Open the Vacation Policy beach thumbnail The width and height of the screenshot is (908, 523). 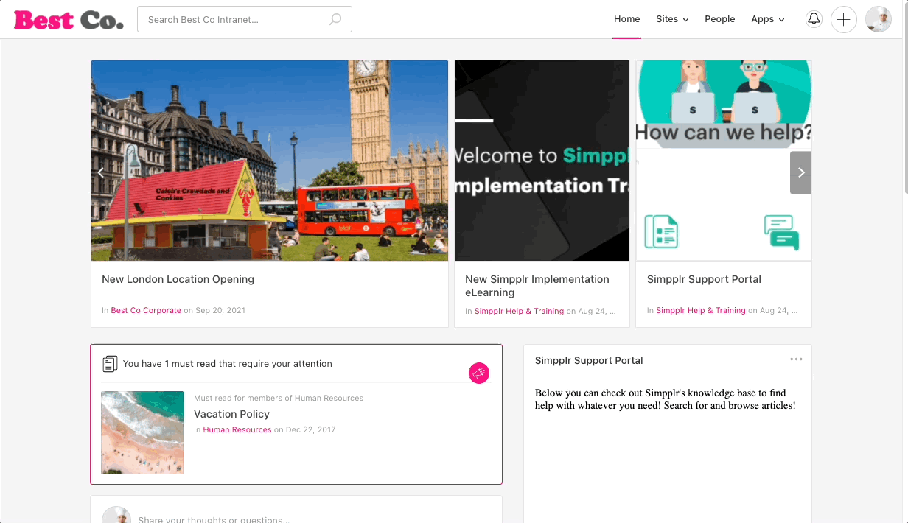pyautogui.click(x=142, y=432)
